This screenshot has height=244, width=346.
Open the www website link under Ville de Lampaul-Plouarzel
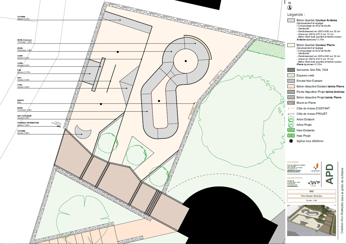(x=294, y=172)
